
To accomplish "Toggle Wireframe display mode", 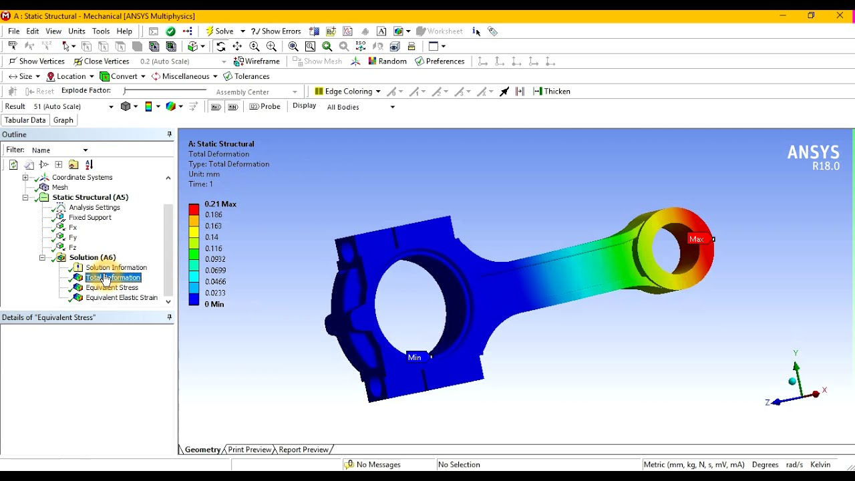I will [x=256, y=61].
